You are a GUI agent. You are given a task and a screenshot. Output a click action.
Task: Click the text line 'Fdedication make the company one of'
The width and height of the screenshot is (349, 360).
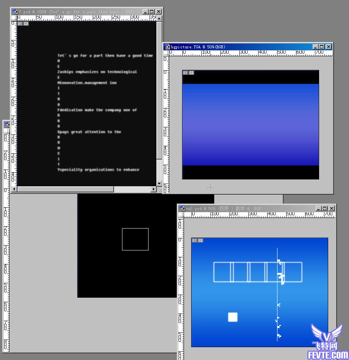[x=97, y=110]
